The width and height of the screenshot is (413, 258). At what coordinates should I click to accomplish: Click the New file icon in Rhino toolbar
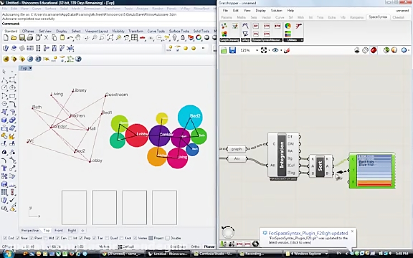point(6,38)
